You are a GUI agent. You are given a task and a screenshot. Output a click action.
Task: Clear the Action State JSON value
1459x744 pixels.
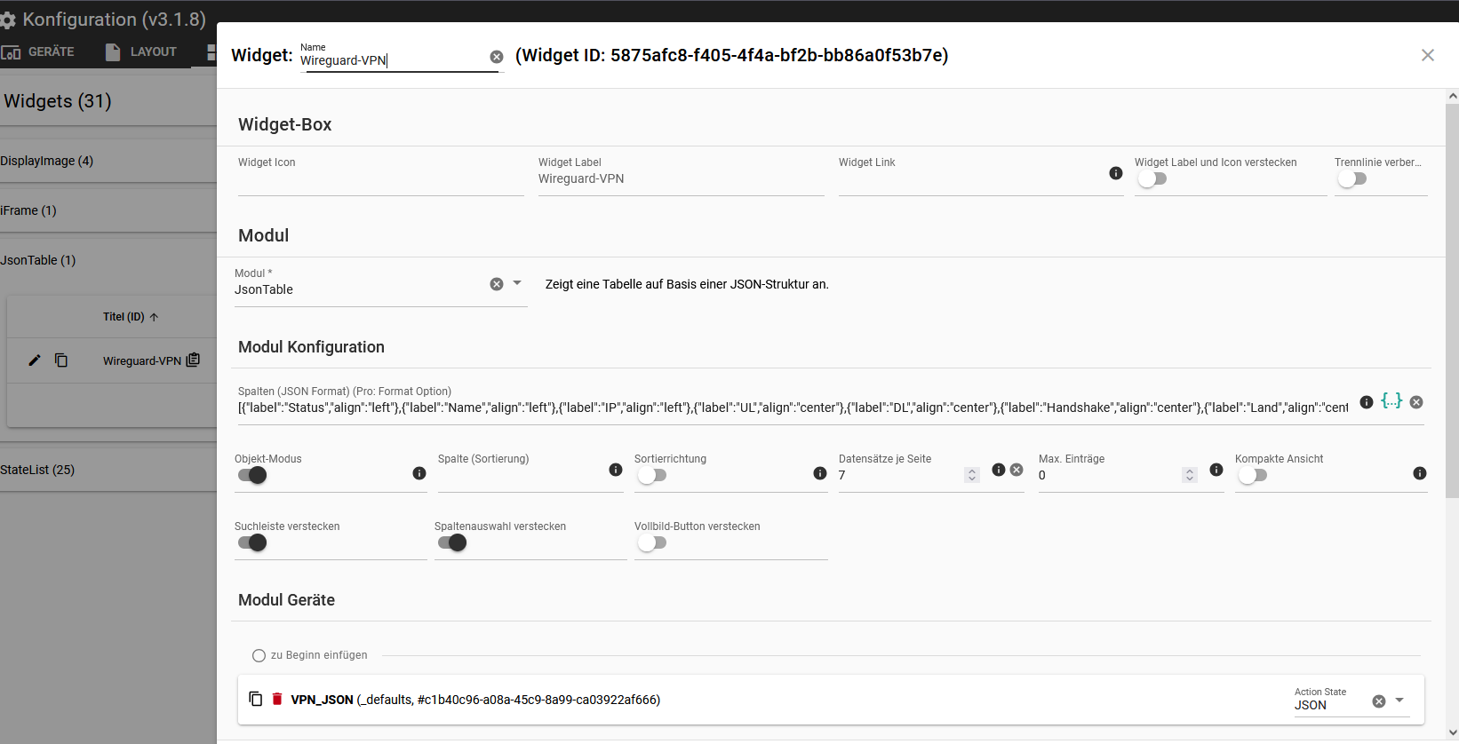coord(1379,701)
